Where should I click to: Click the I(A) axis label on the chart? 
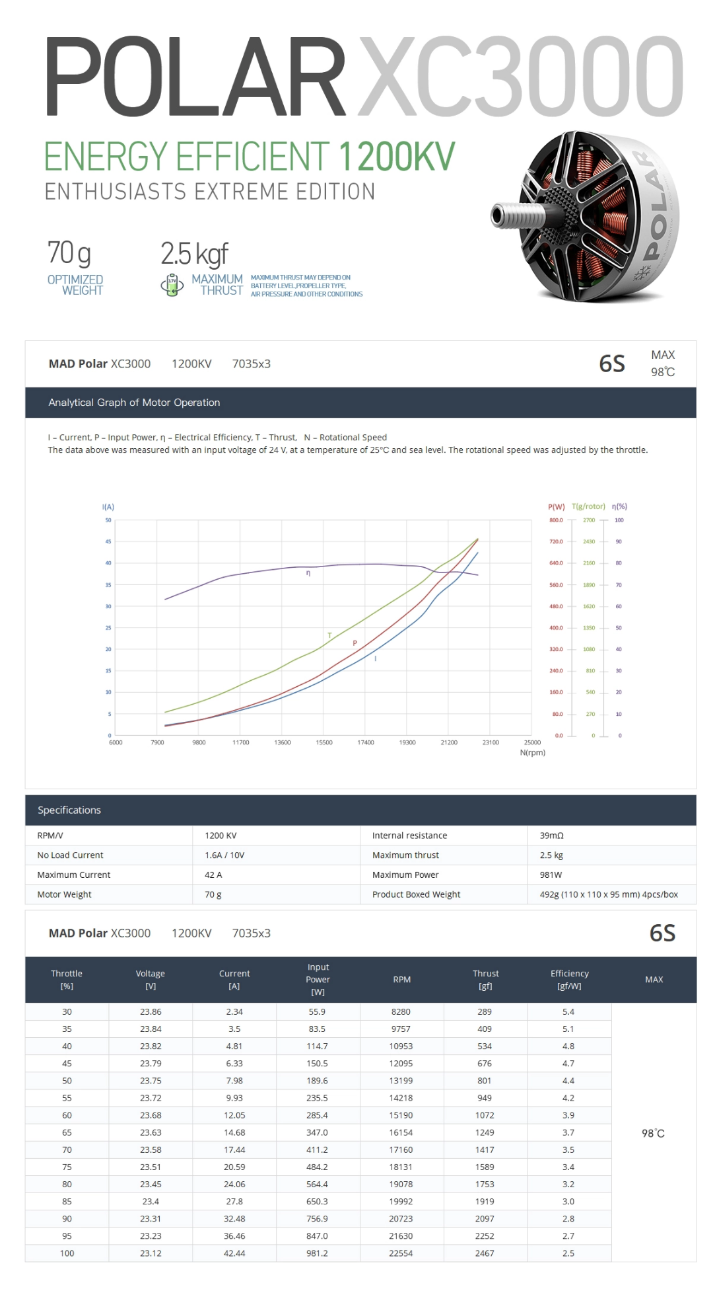coord(108,507)
